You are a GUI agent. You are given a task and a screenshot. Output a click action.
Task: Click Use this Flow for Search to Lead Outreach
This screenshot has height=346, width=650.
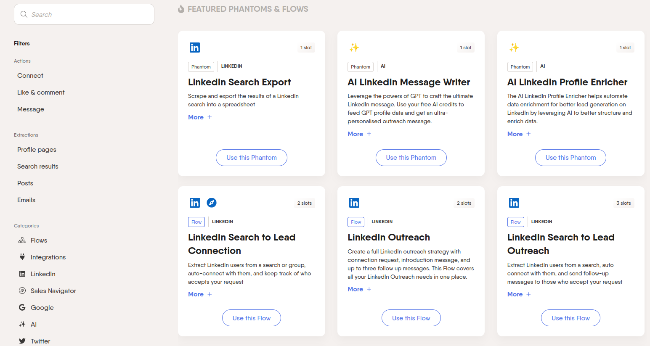570,318
